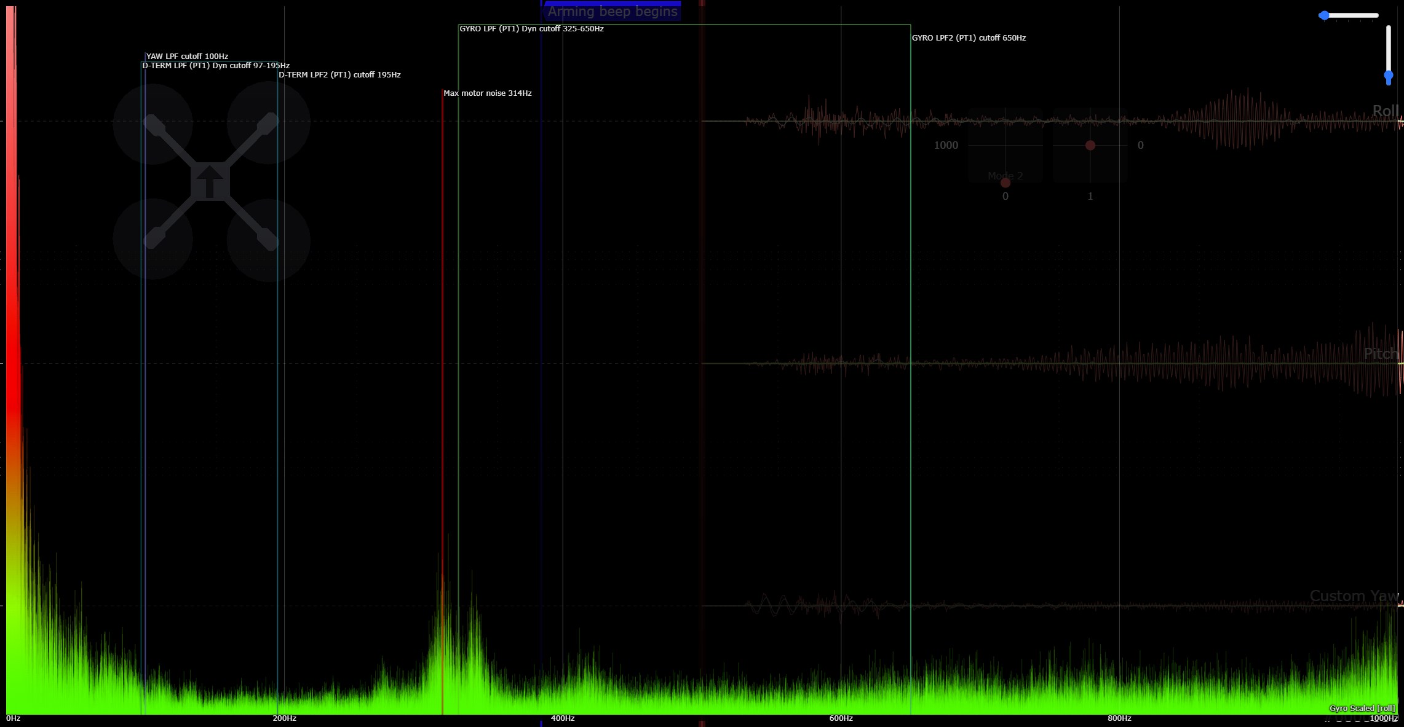Click the 'Max motor noise 314Hz' label
This screenshot has width=1404, height=727.
pyautogui.click(x=487, y=93)
